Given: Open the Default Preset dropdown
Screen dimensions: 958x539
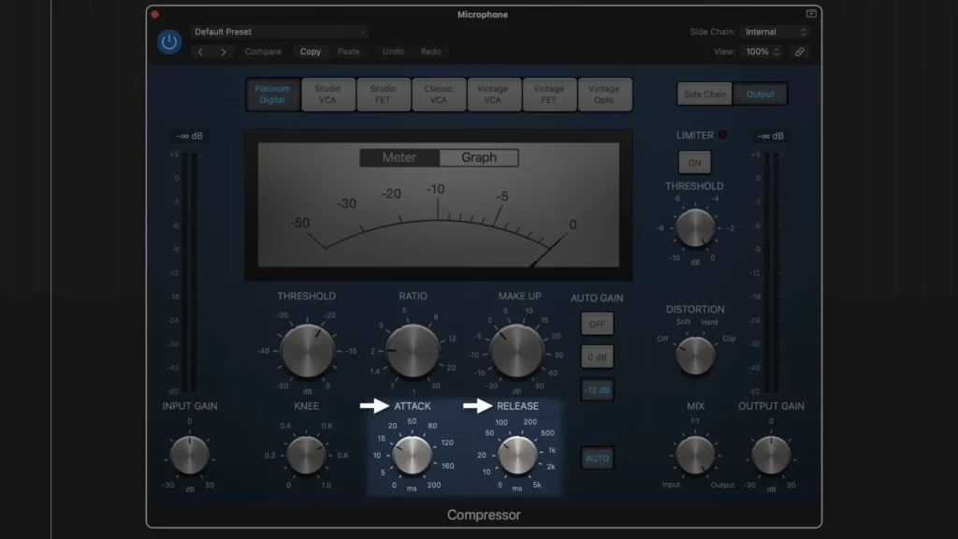Looking at the screenshot, I should click(x=279, y=32).
